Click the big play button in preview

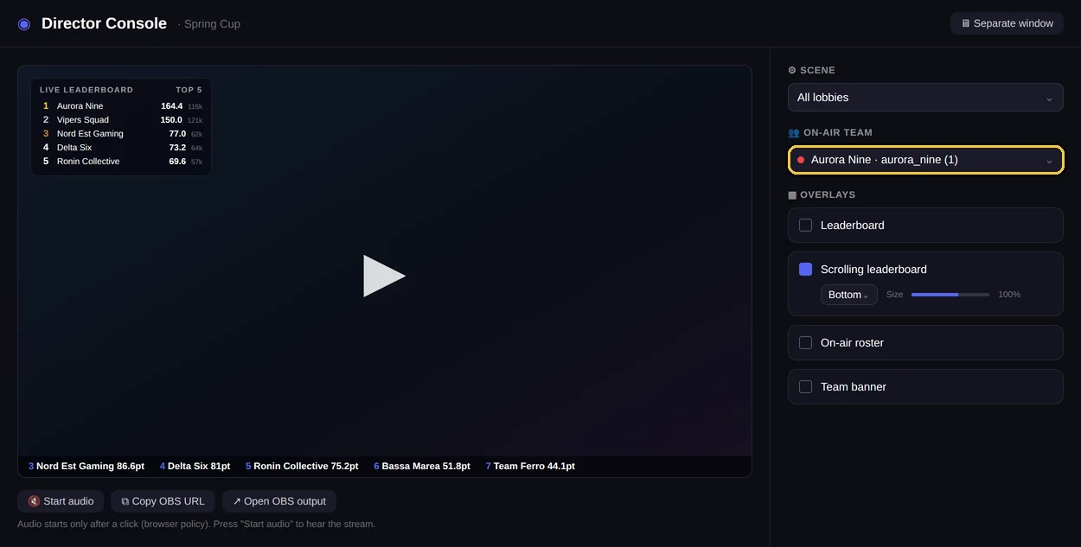[x=385, y=276]
